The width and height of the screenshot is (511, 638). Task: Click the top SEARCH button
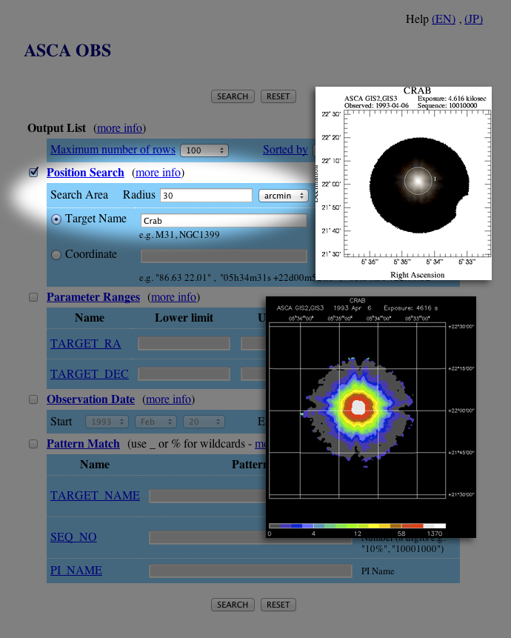233,96
